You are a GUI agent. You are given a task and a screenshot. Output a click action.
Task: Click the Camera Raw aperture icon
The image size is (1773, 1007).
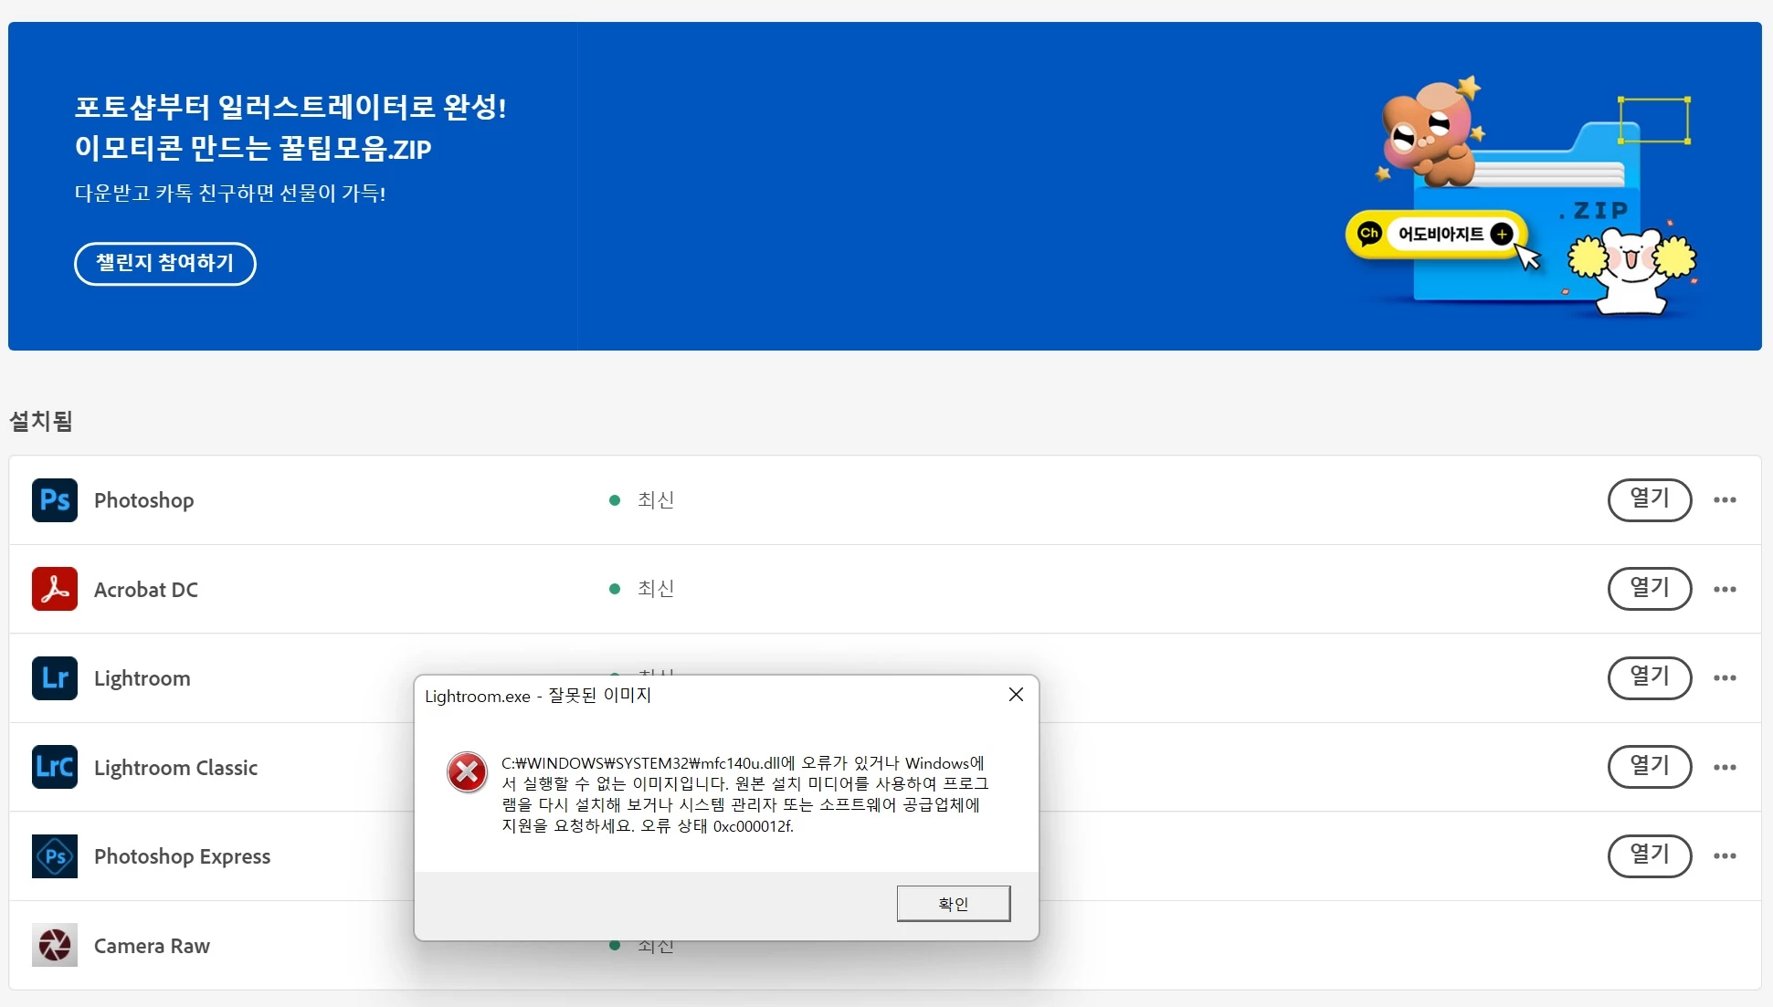(x=55, y=945)
